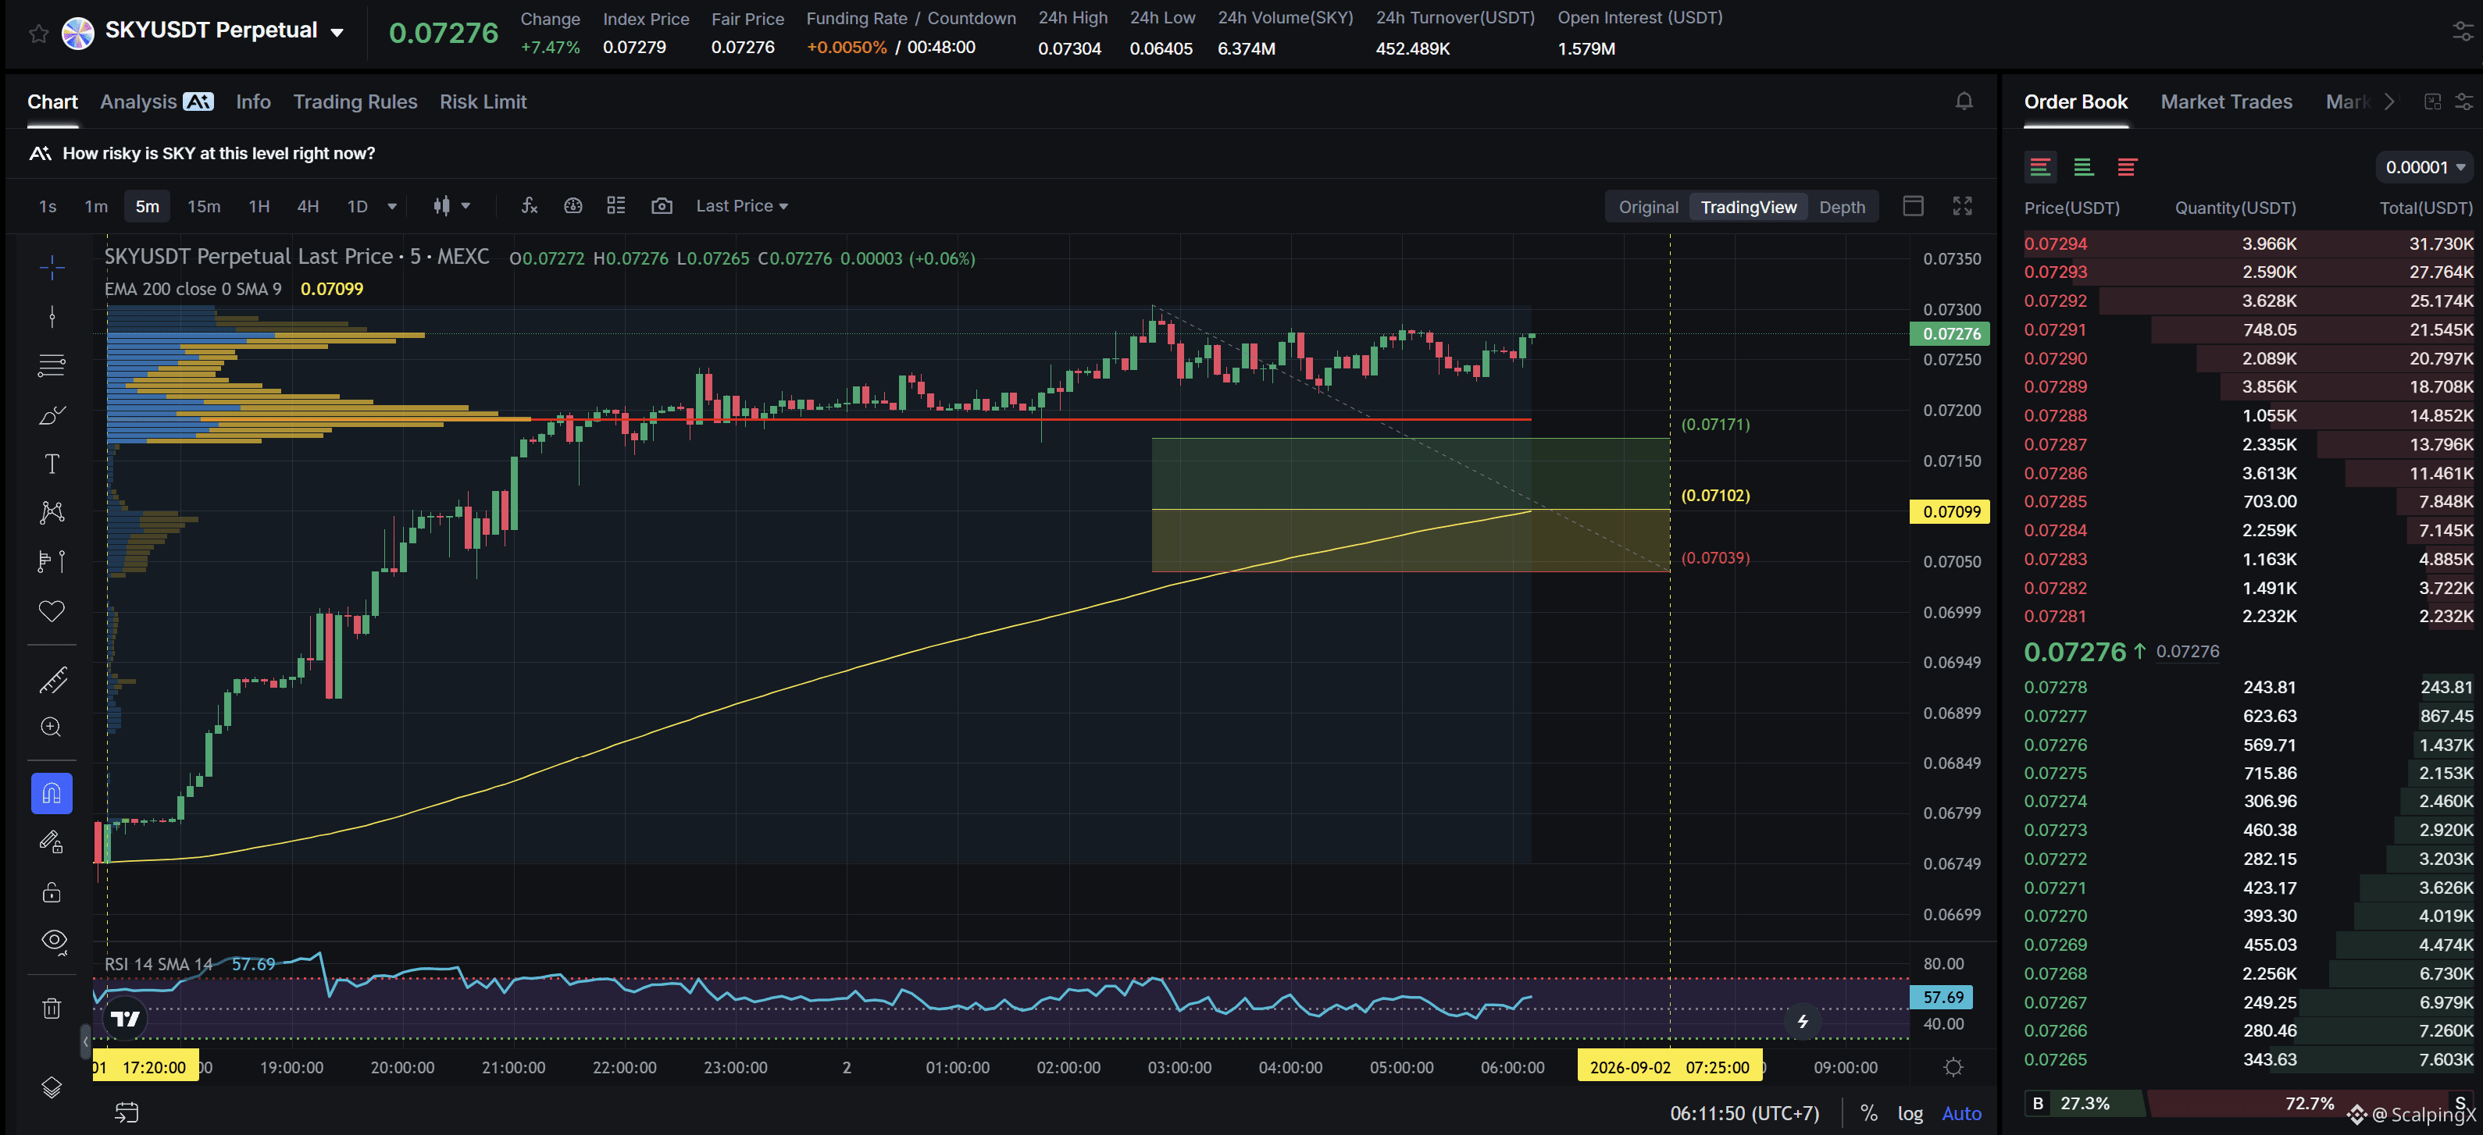Open the price alert bell icon
The image size is (2483, 1135).
point(1964,101)
